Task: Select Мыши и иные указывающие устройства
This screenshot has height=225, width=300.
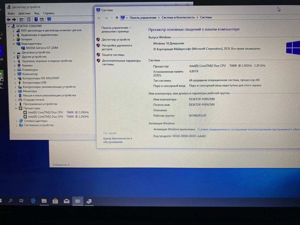Action: point(49,95)
